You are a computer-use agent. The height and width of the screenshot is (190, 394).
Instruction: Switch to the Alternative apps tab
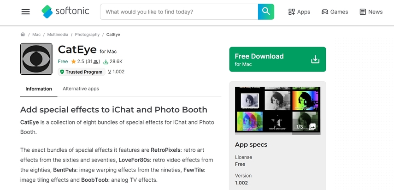[81, 89]
